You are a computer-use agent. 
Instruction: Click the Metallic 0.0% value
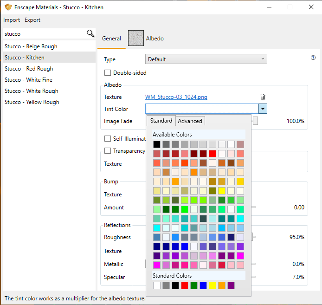point(298,264)
